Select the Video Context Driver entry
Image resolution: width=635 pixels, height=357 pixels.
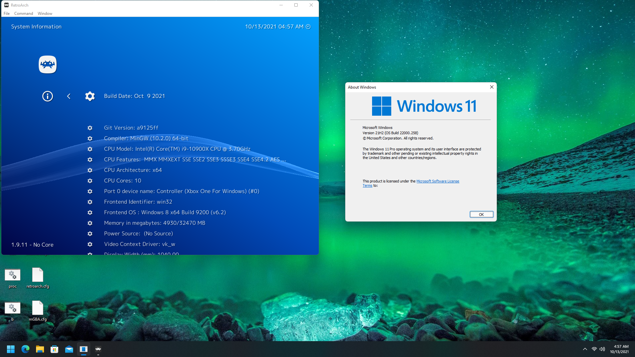(139, 244)
